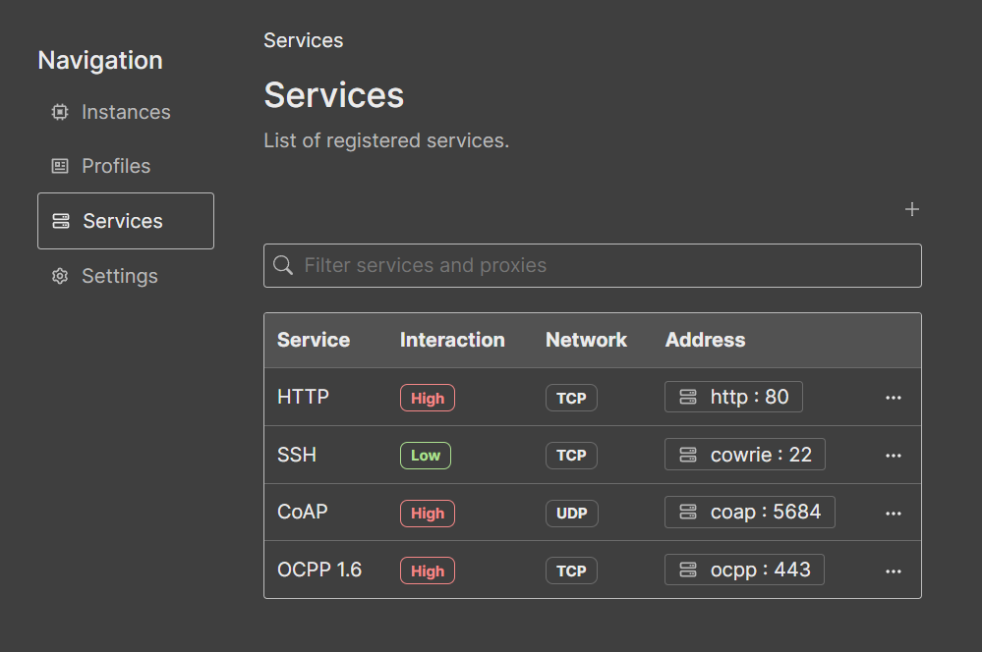Click the Low interaction badge for SSH
Viewport: 982px width, 652px height.
click(x=425, y=456)
